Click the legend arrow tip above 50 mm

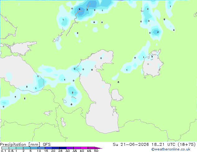98,148
